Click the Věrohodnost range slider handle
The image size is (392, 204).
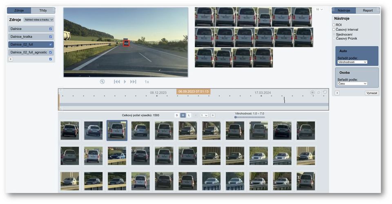[236, 117]
